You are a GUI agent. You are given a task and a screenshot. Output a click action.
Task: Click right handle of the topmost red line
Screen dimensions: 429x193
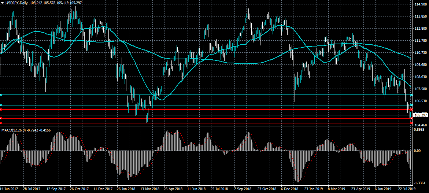(x=412, y=110)
